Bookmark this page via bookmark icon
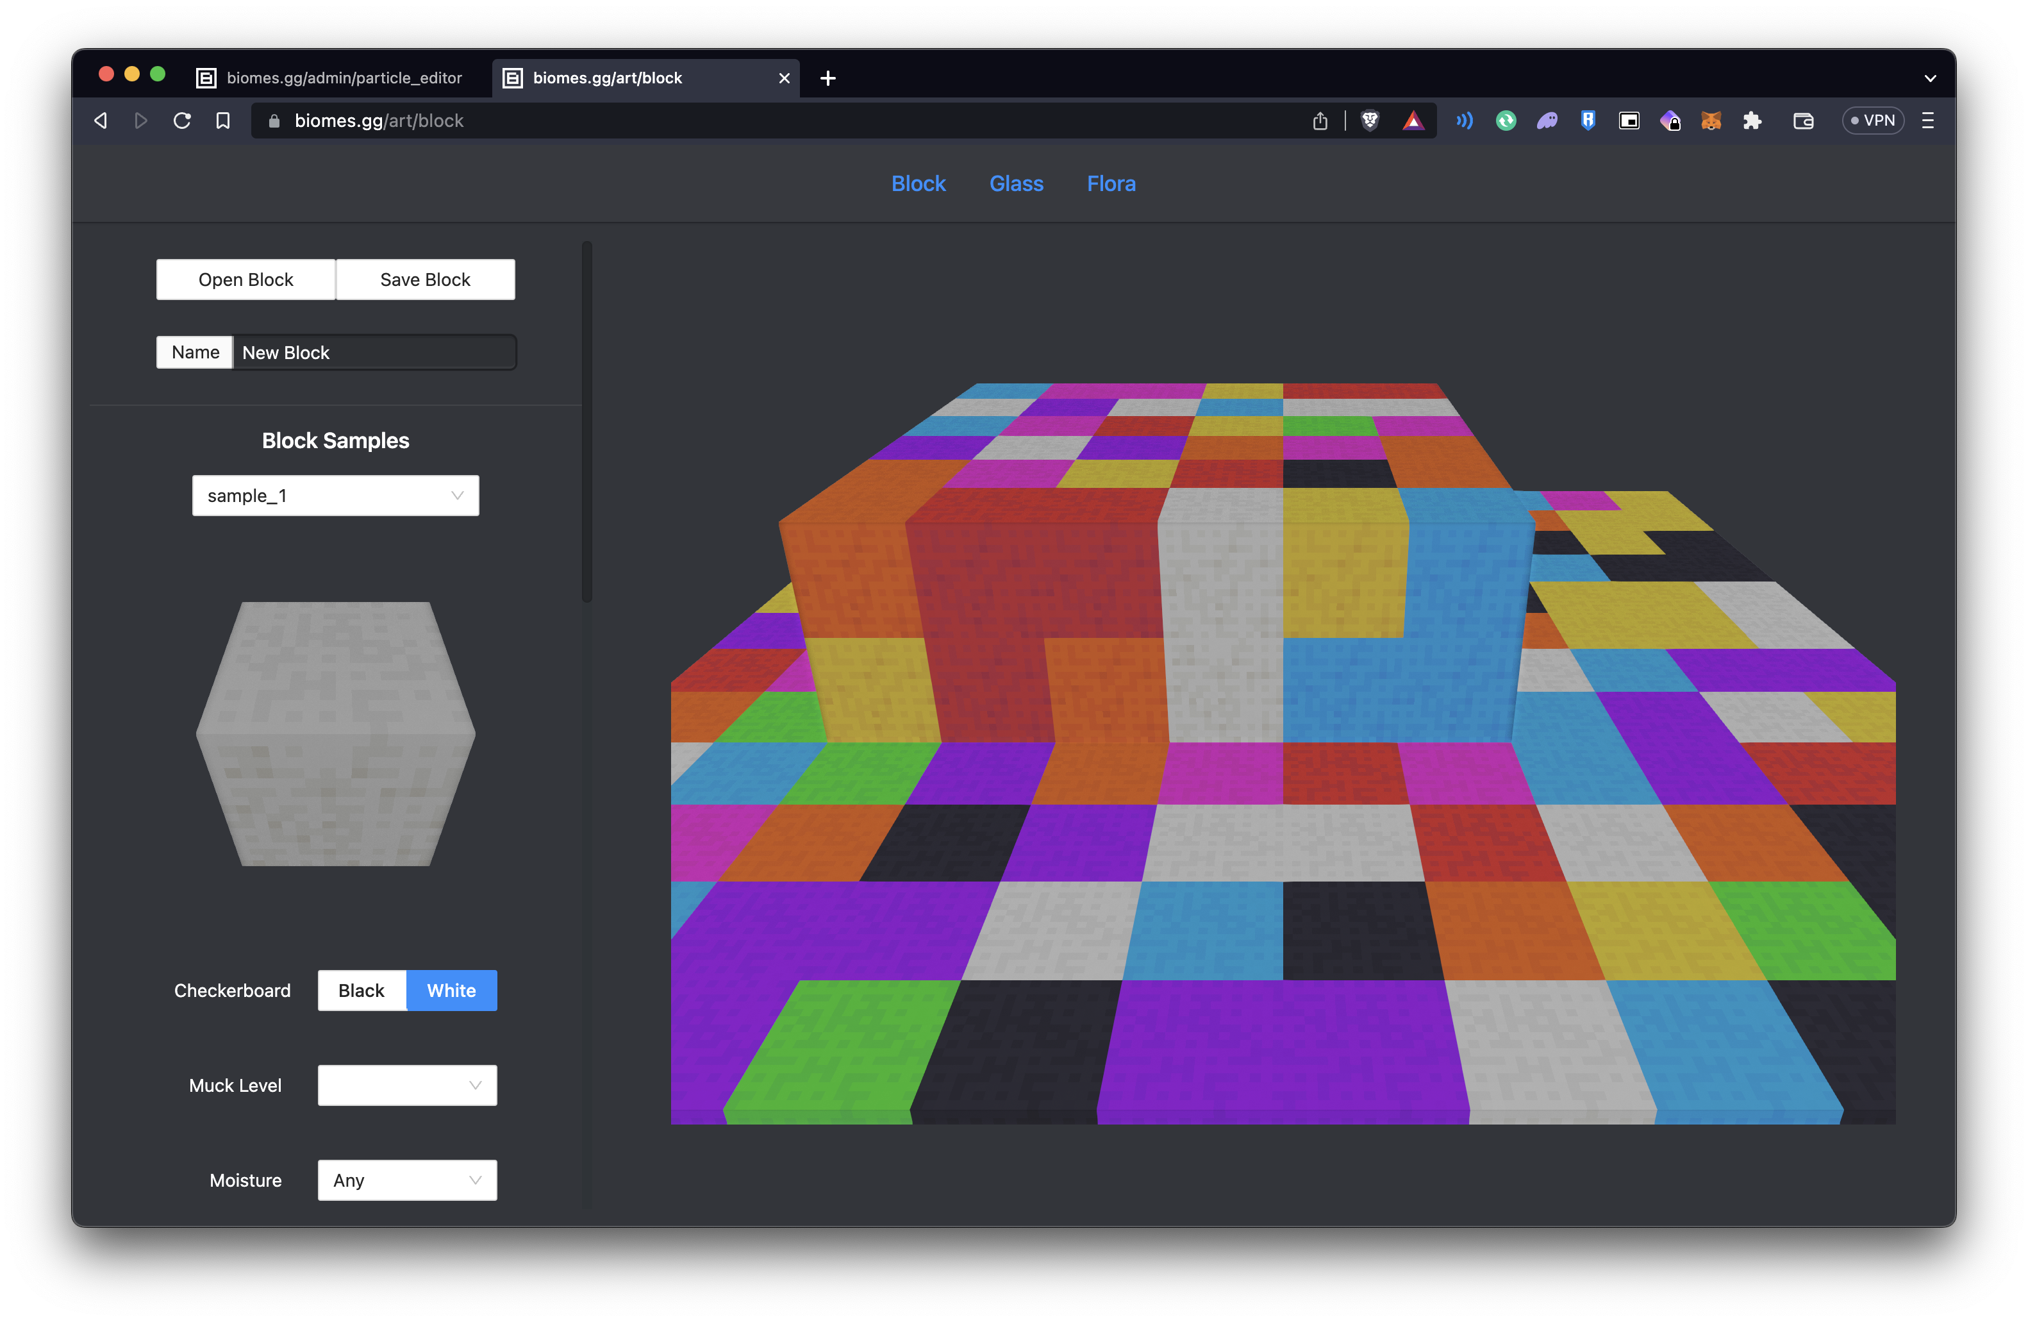 [x=223, y=121]
